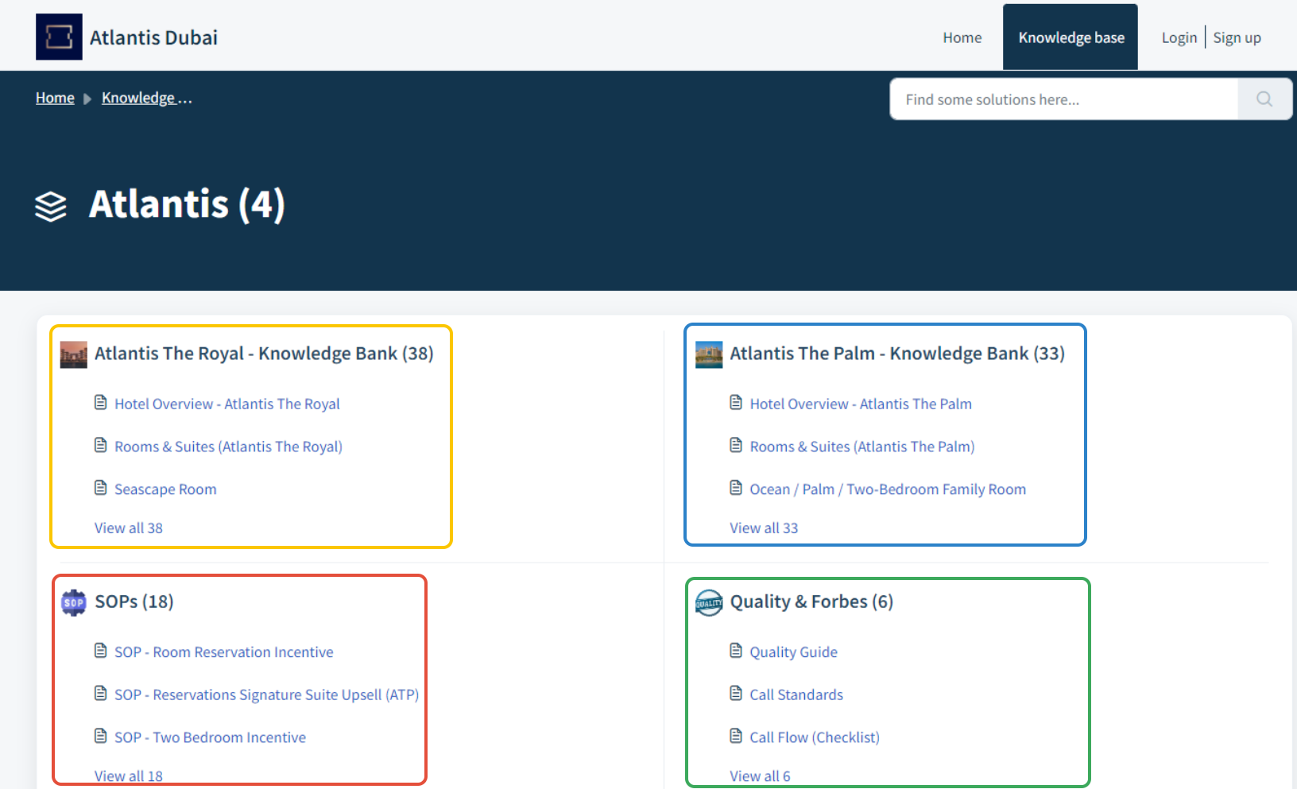
Task: Click the Login link
Action: (1179, 37)
